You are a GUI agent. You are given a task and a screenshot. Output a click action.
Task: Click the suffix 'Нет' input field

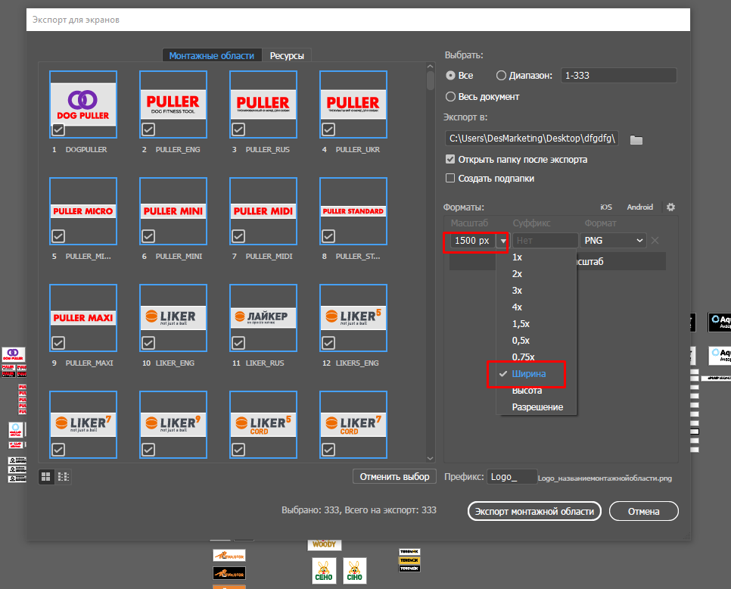(x=545, y=240)
